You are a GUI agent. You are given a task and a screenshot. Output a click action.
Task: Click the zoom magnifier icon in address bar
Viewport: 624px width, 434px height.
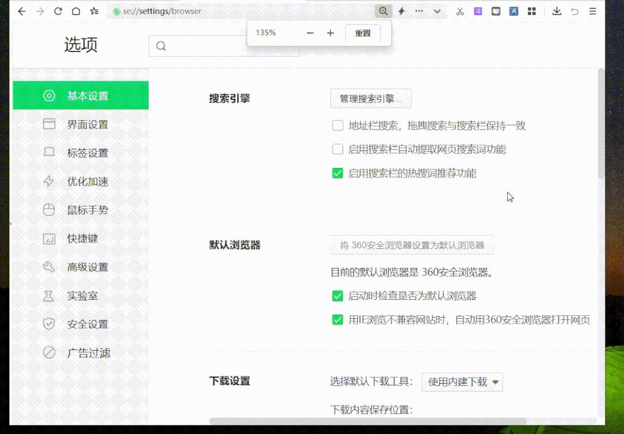tap(383, 10)
